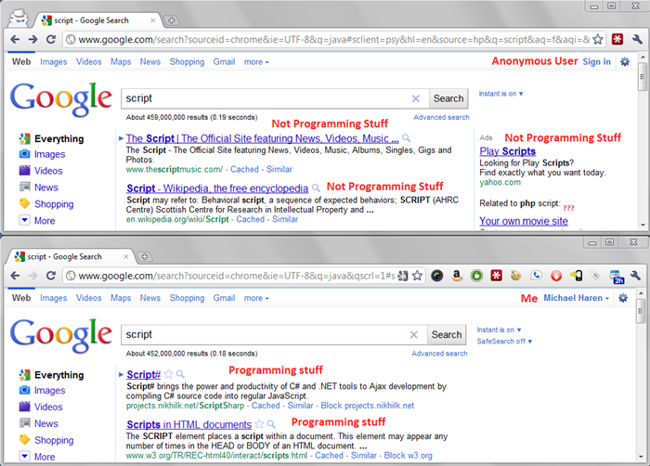
Task: Click the LastPass red asterisk icon in top window
Action: click(617, 39)
